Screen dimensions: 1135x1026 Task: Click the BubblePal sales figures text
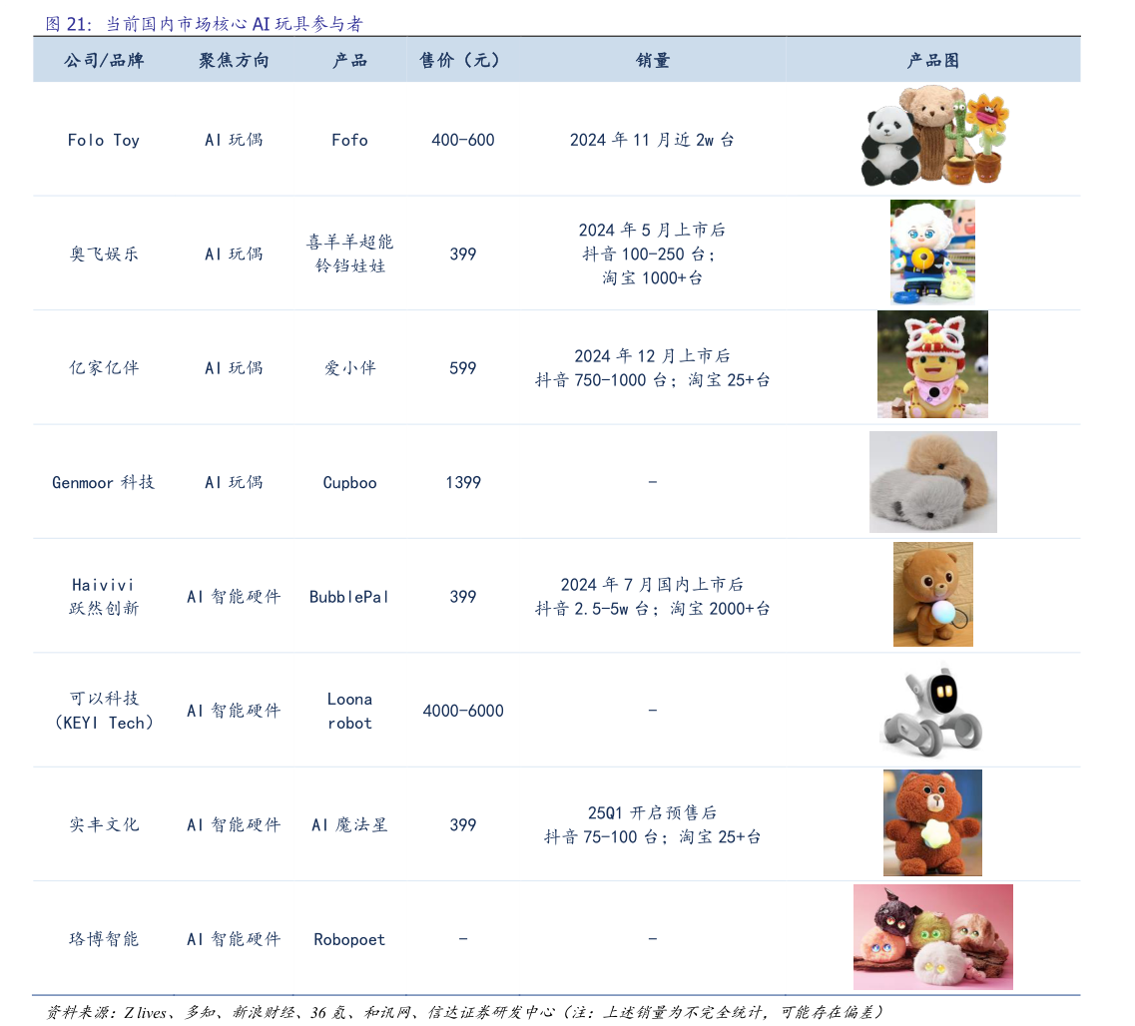(x=652, y=596)
